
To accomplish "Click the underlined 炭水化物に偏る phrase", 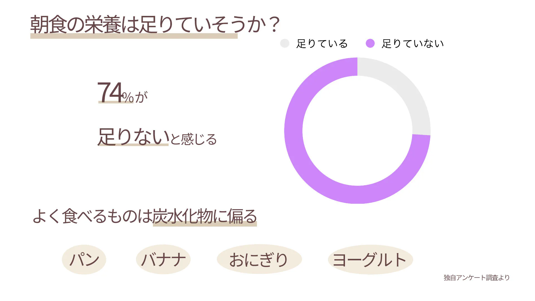I will pos(205,216).
